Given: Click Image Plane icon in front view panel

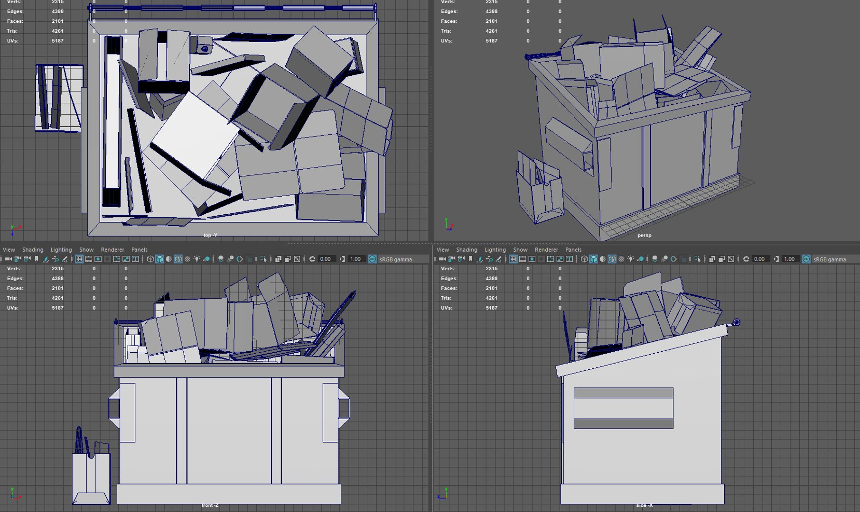Looking at the screenshot, I should (x=46, y=259).
